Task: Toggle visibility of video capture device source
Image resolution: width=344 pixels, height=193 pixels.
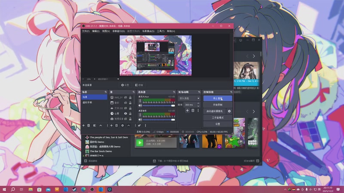Action: tap(126, 119)
